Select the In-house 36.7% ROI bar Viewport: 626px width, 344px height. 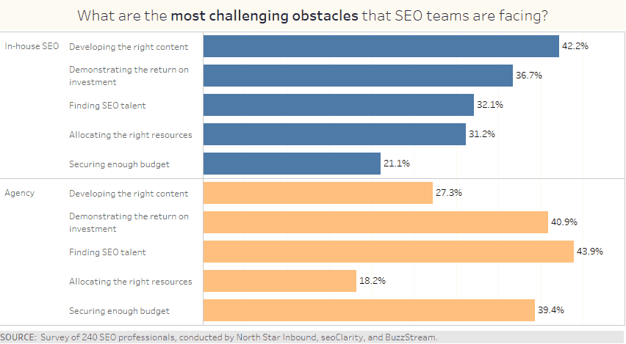point(358,76)
